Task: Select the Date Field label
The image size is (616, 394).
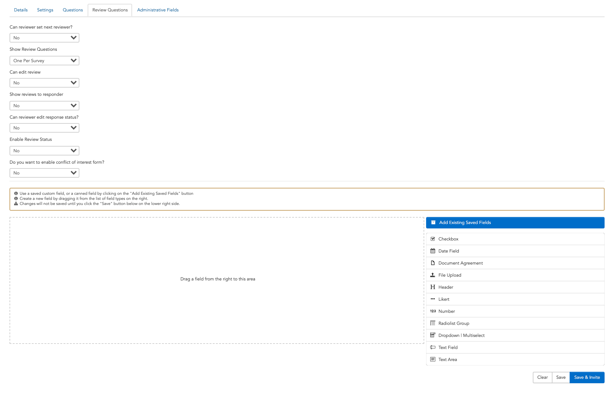Action: click(x=449, y=251)
